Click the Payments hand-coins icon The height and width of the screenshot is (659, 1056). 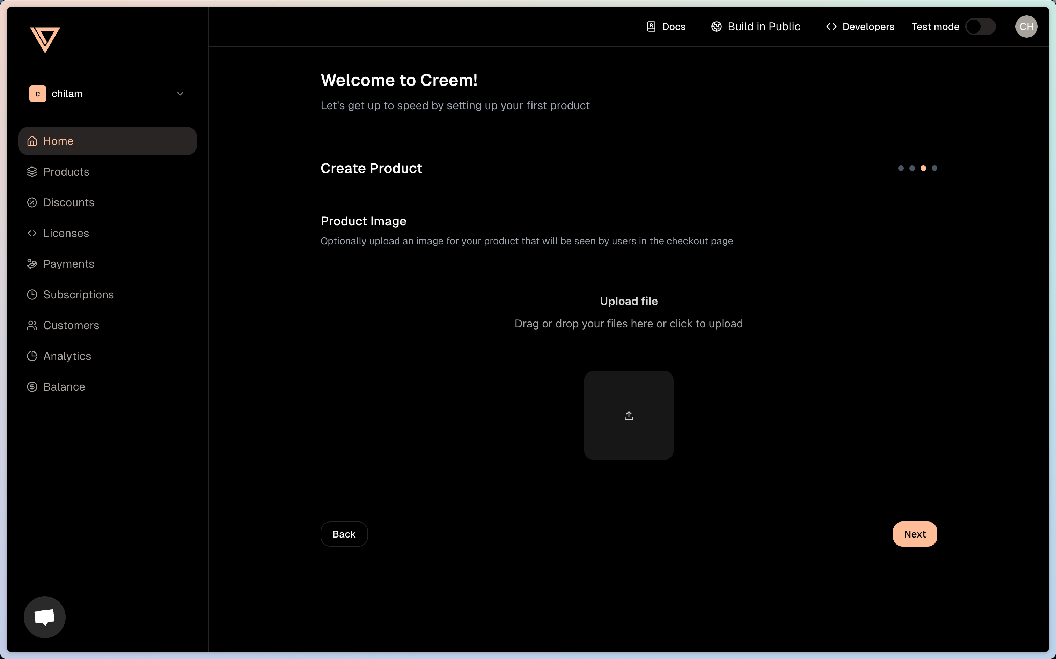32,264
